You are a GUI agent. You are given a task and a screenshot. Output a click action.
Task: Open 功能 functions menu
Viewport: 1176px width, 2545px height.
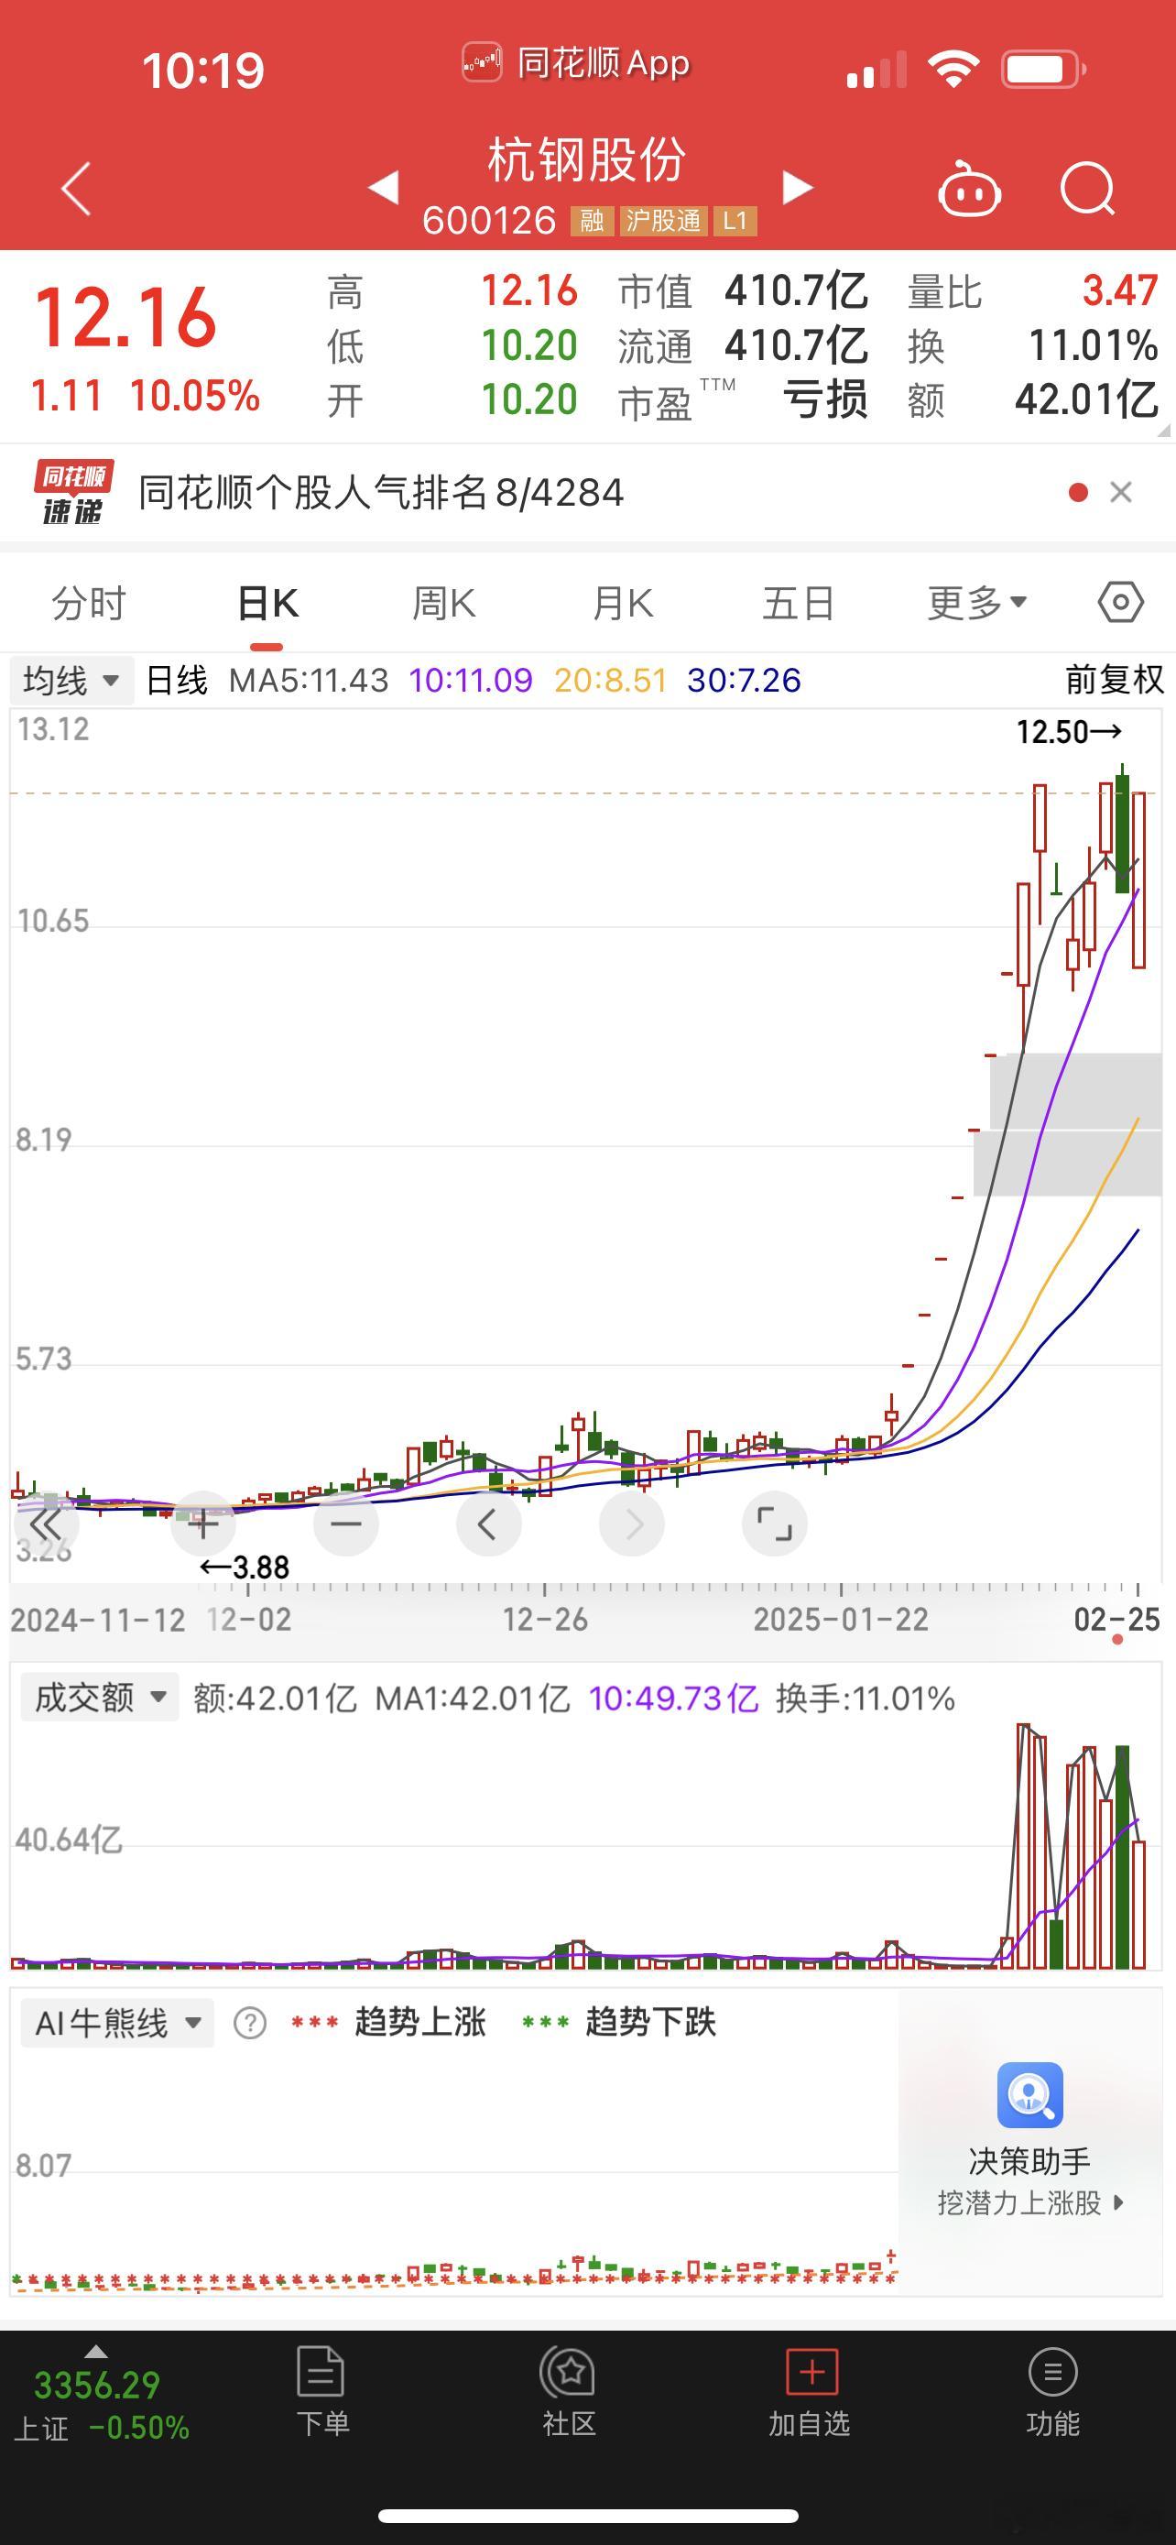(1052, 2391)
